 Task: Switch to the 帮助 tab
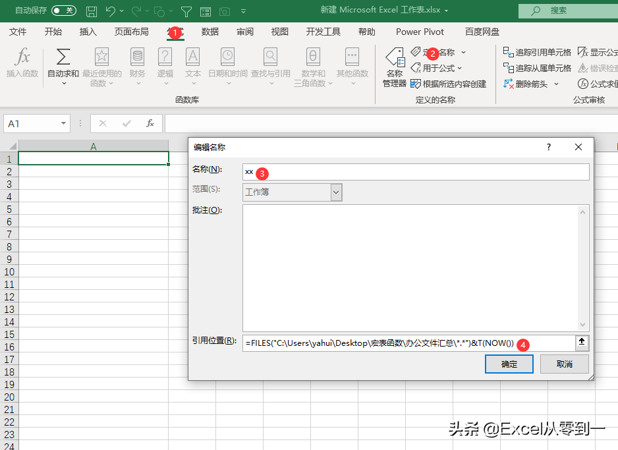pos(366,32)
